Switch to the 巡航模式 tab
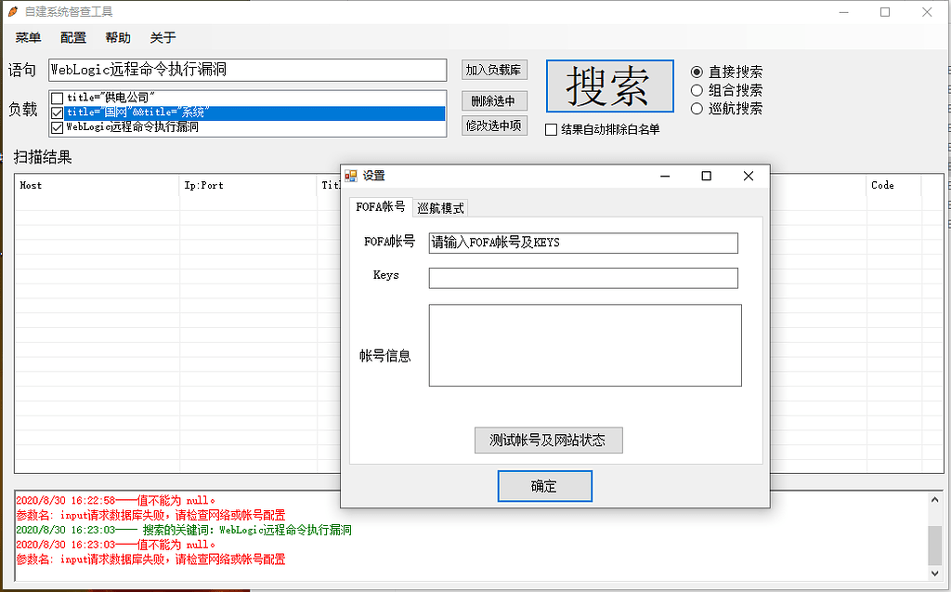Image resolution: width=951 pixels, height=592 pixels. [x=441, y=207]
